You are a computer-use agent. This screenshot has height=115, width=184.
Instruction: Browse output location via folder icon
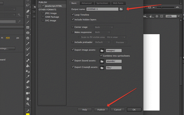coord(121,9)
